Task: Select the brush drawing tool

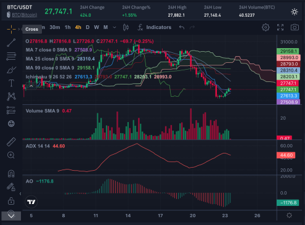Action: click(11, 70)
